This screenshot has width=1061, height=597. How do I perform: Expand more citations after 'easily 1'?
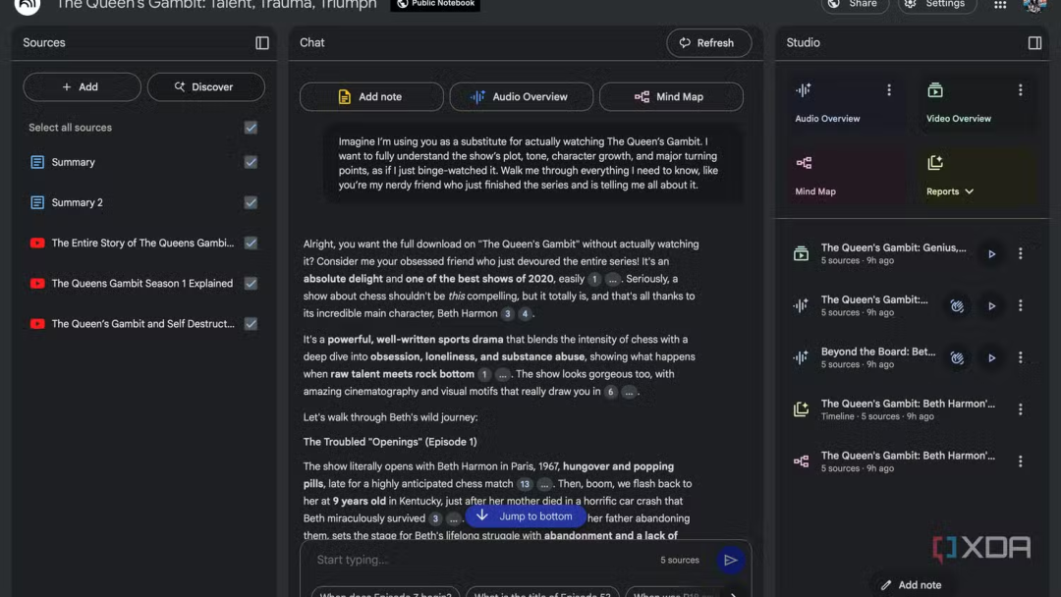tap(612, 279)
